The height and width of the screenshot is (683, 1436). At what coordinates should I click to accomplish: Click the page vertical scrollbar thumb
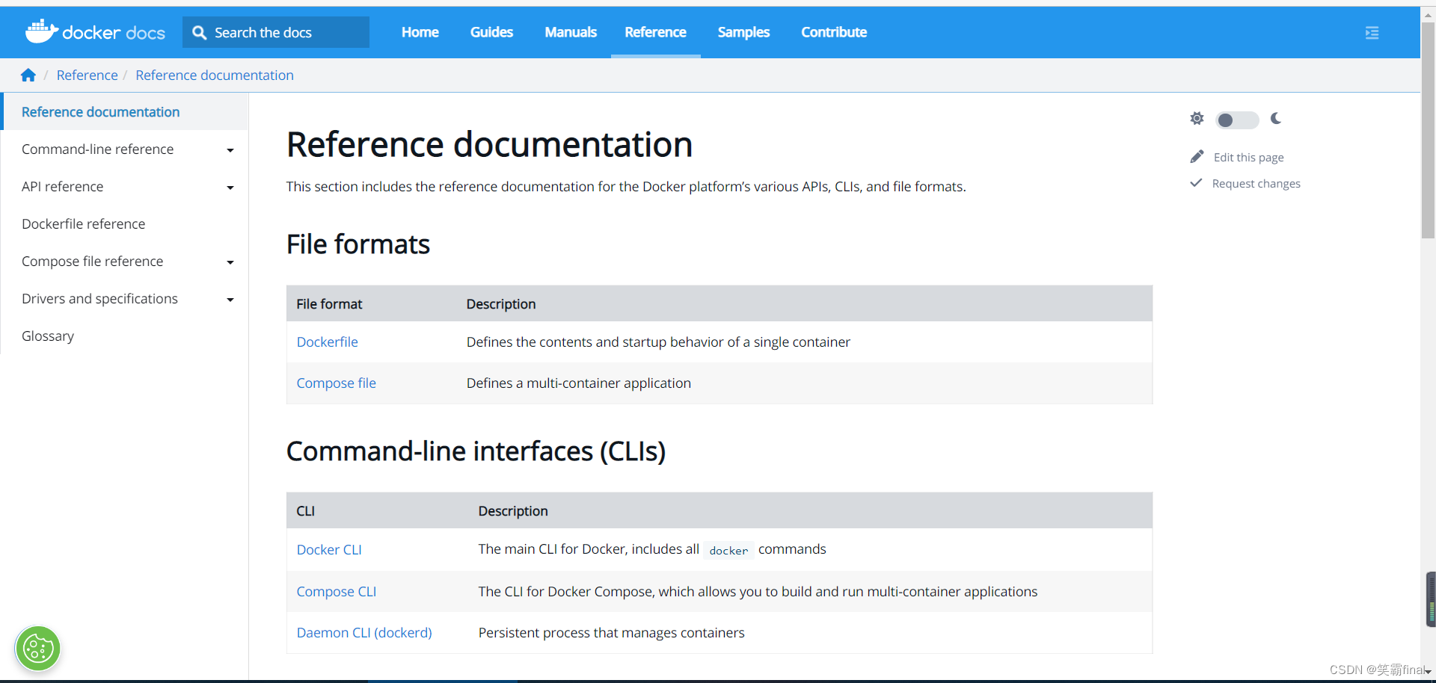1428,130
